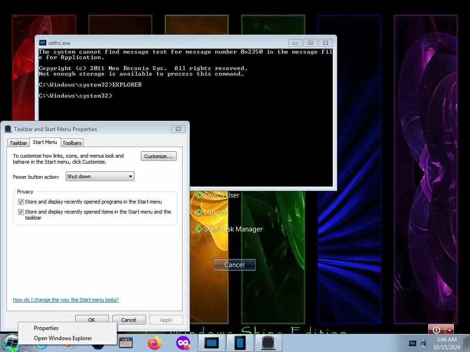Select Log off option
Screen dimensions: 470x352
coord(215,212)
